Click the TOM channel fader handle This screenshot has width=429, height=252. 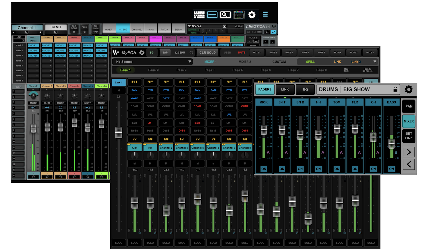tap(337, 129)
